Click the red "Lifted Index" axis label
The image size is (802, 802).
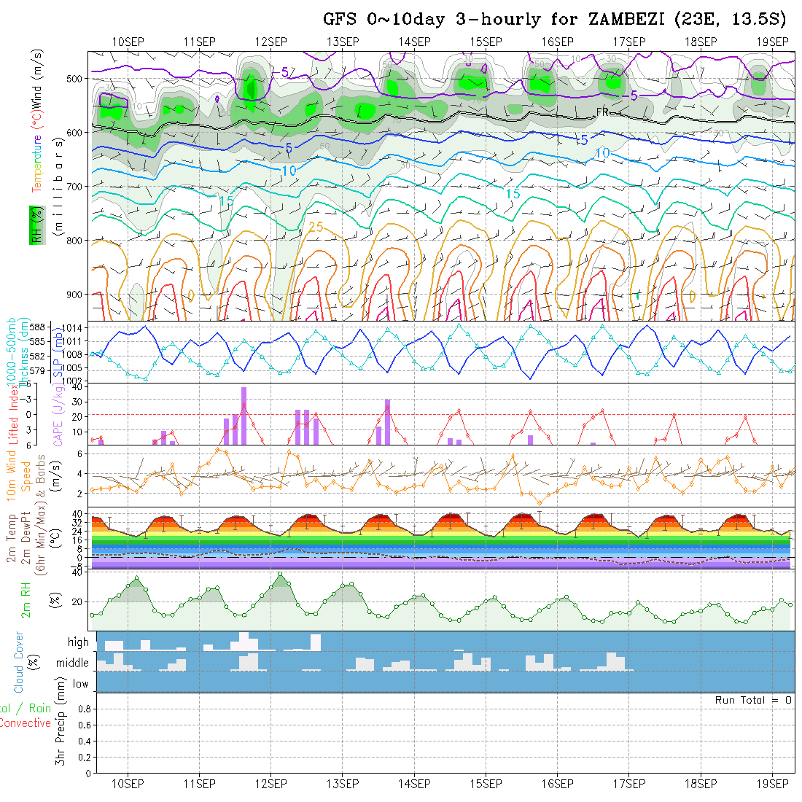point(13,413)
